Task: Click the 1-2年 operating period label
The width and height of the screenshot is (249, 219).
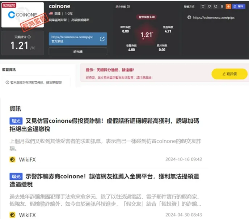Action: point(69,14)
